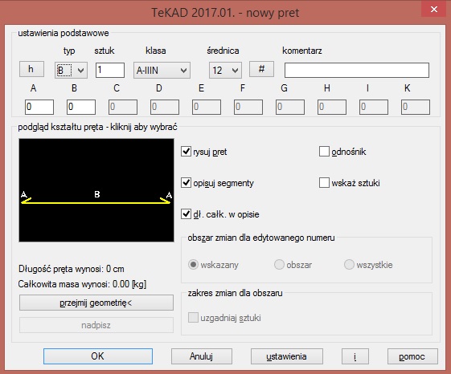
Task: Focus the 'sztuk' quantity input field
Action: [x=110, y=71]
